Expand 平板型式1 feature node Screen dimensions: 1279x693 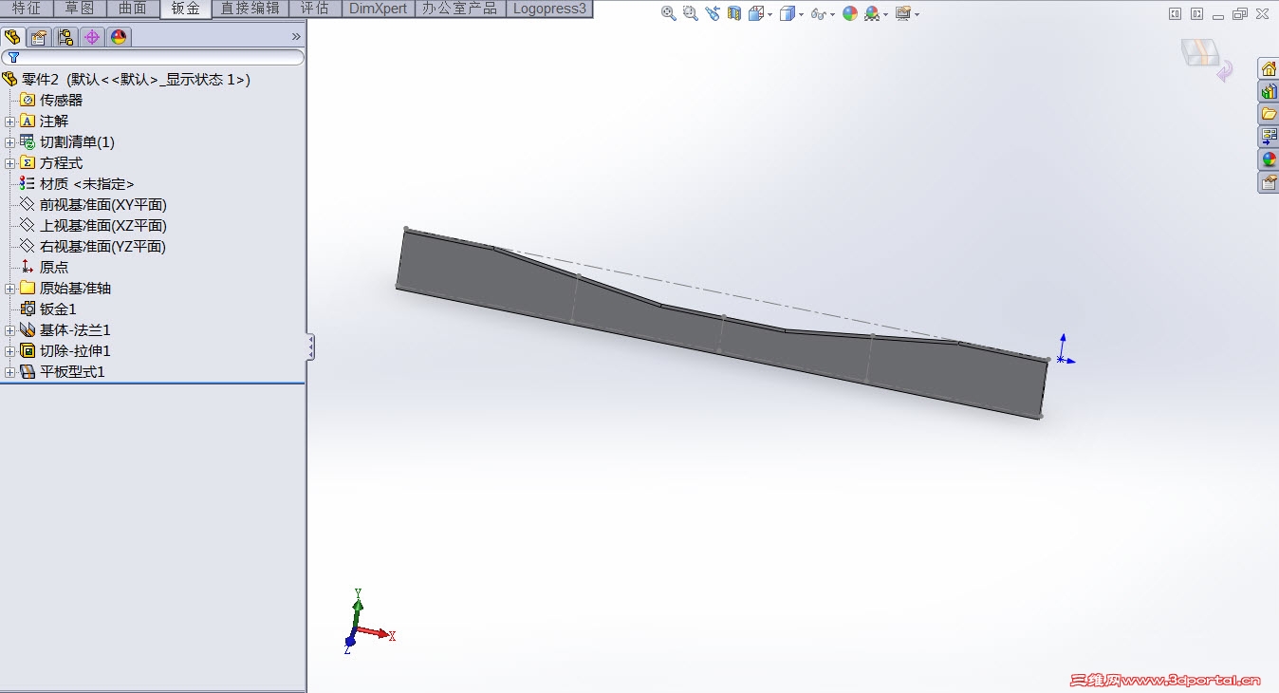point(9,372)
